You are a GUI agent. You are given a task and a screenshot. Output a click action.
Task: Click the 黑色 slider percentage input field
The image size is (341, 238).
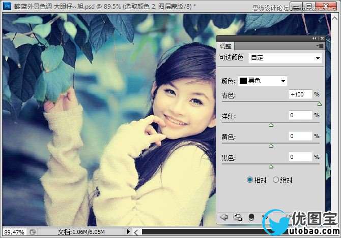pyautogui.click(x=300, y=157)
